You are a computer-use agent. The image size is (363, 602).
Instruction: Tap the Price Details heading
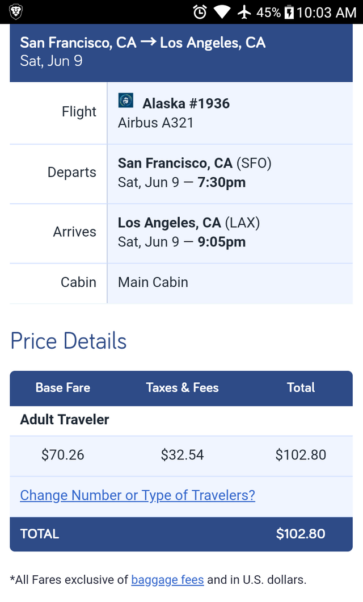(69, 341)
